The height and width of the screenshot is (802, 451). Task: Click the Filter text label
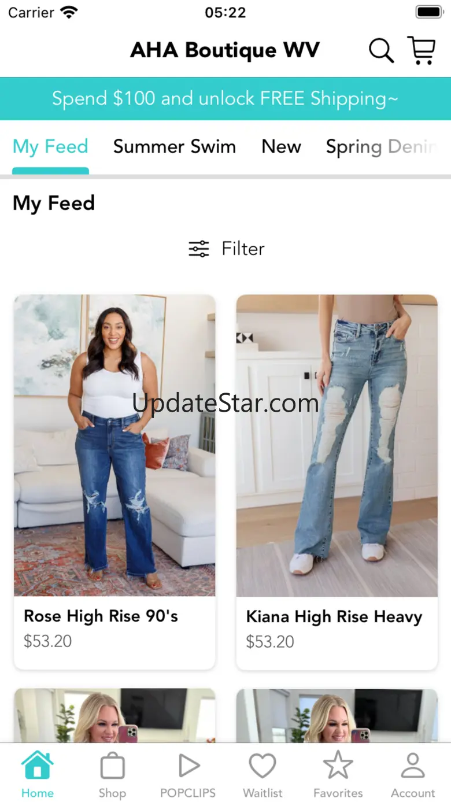(x=243, y=249)
